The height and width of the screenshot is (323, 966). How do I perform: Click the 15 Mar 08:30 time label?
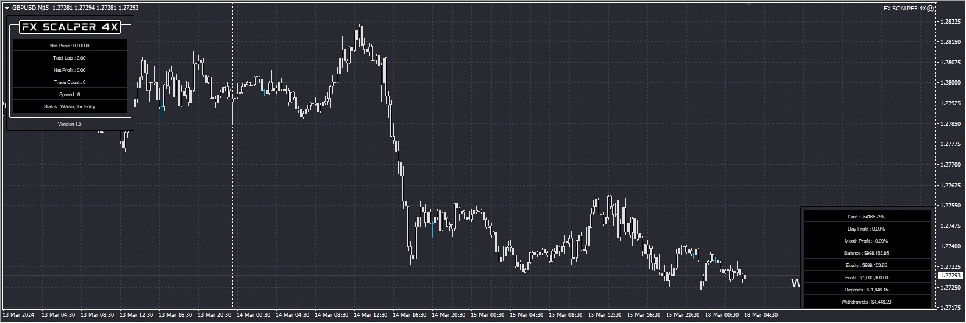566,315
